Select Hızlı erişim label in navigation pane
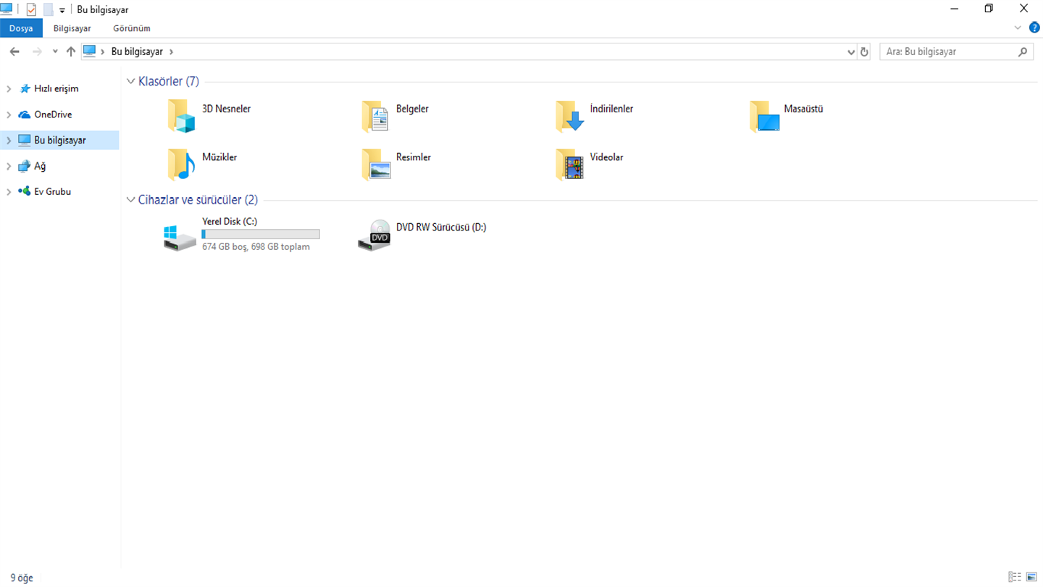 [56, 88]
